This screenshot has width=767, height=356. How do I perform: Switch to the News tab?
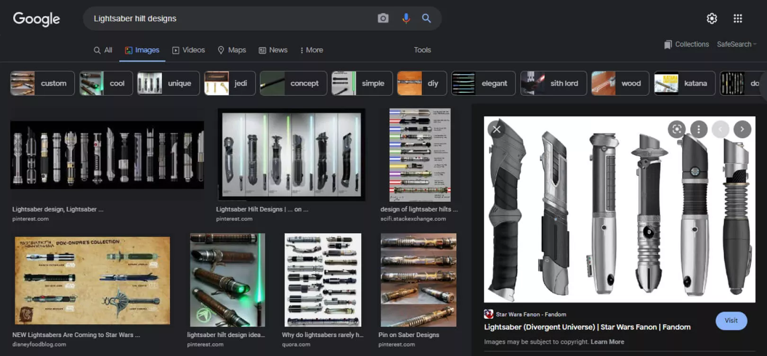click(273, 50)
